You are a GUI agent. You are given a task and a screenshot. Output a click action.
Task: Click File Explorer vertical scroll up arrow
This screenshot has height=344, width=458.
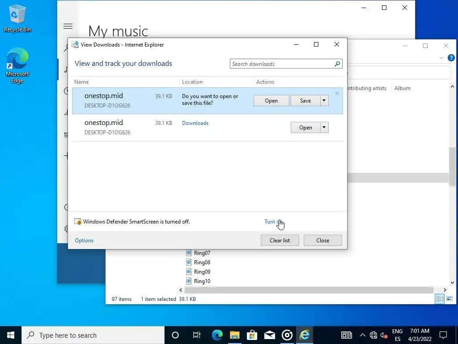point(452,86)
